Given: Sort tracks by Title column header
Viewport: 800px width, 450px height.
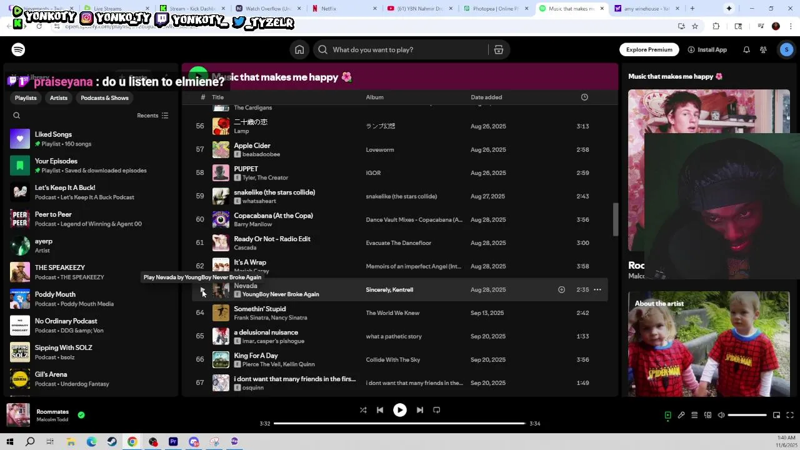Looking at the screenshot, I should point(217,97).
